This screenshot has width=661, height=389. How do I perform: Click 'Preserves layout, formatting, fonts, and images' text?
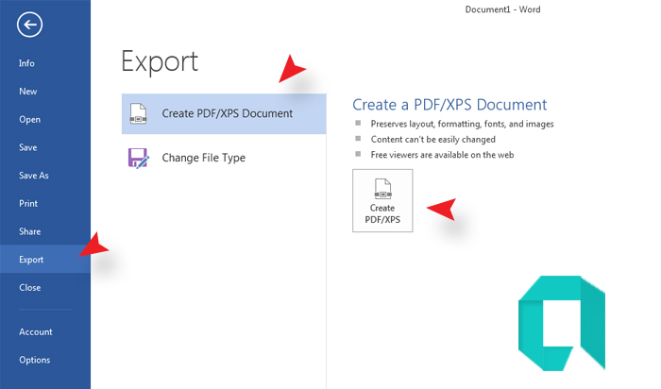(462, 124)
